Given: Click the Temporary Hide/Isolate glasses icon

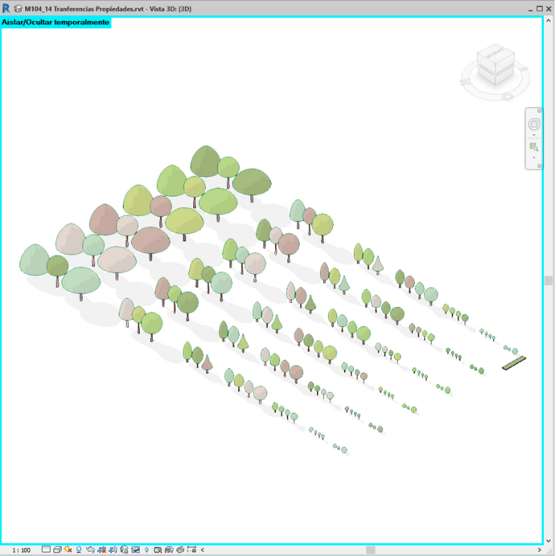Looking at the screenshot, I should click(135, 550).
